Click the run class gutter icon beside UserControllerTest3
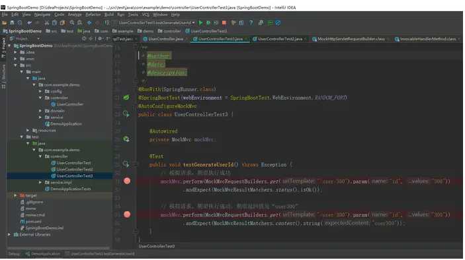The image size is (465, 260). point(126,114)
